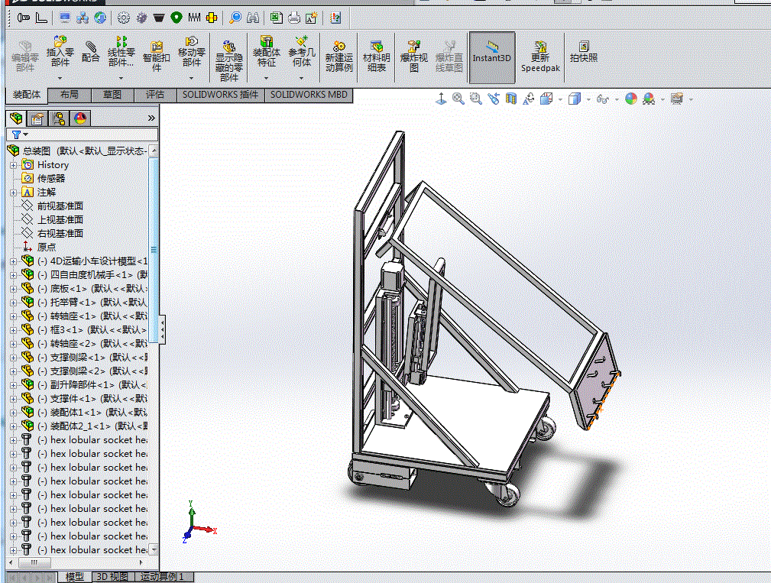Open dropdown arrow under Move Component
This screenshot has height=583, width=771.
click(x=191, y=78)
